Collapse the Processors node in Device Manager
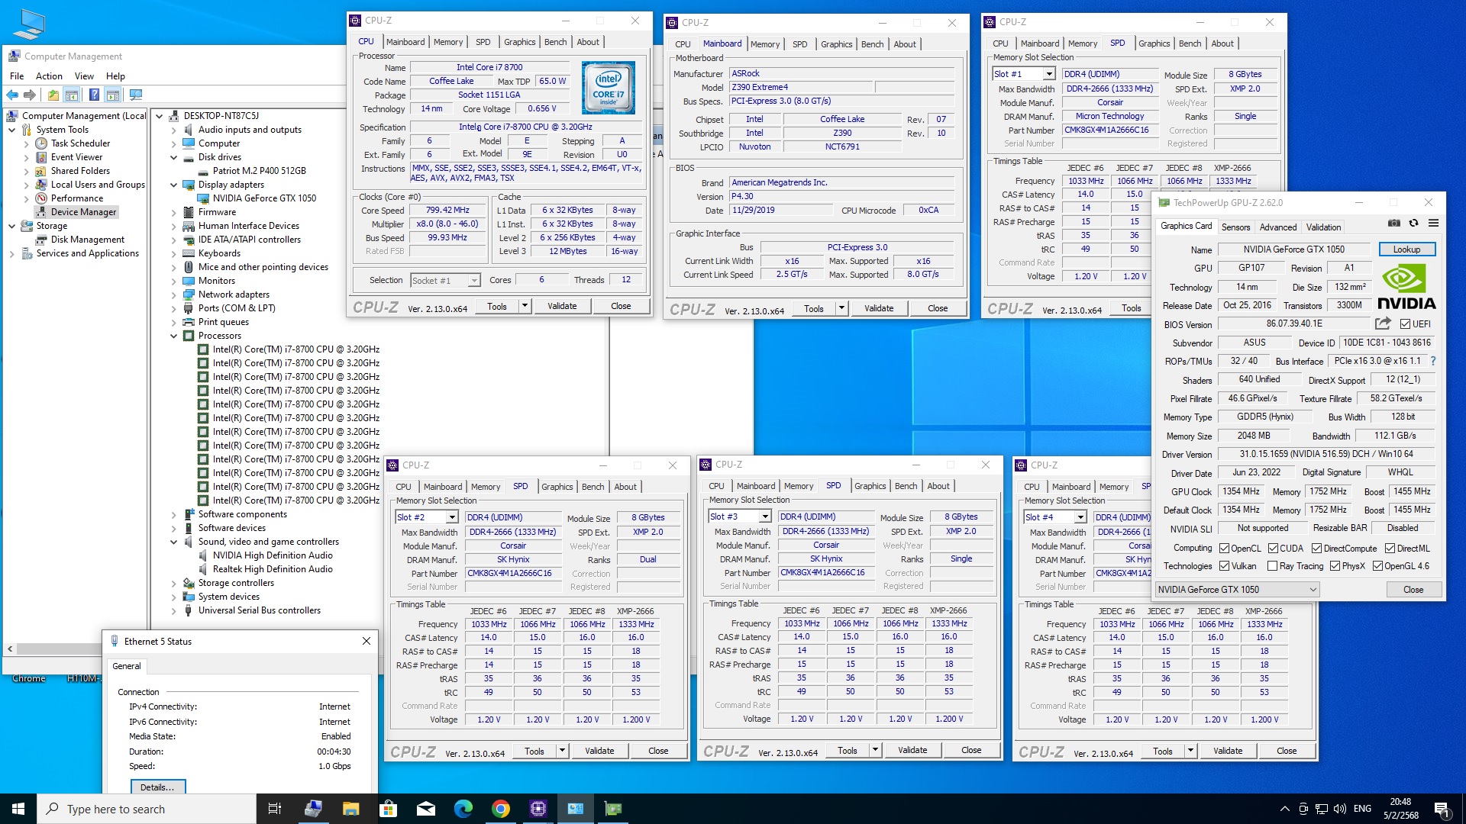 pos(174,336)
